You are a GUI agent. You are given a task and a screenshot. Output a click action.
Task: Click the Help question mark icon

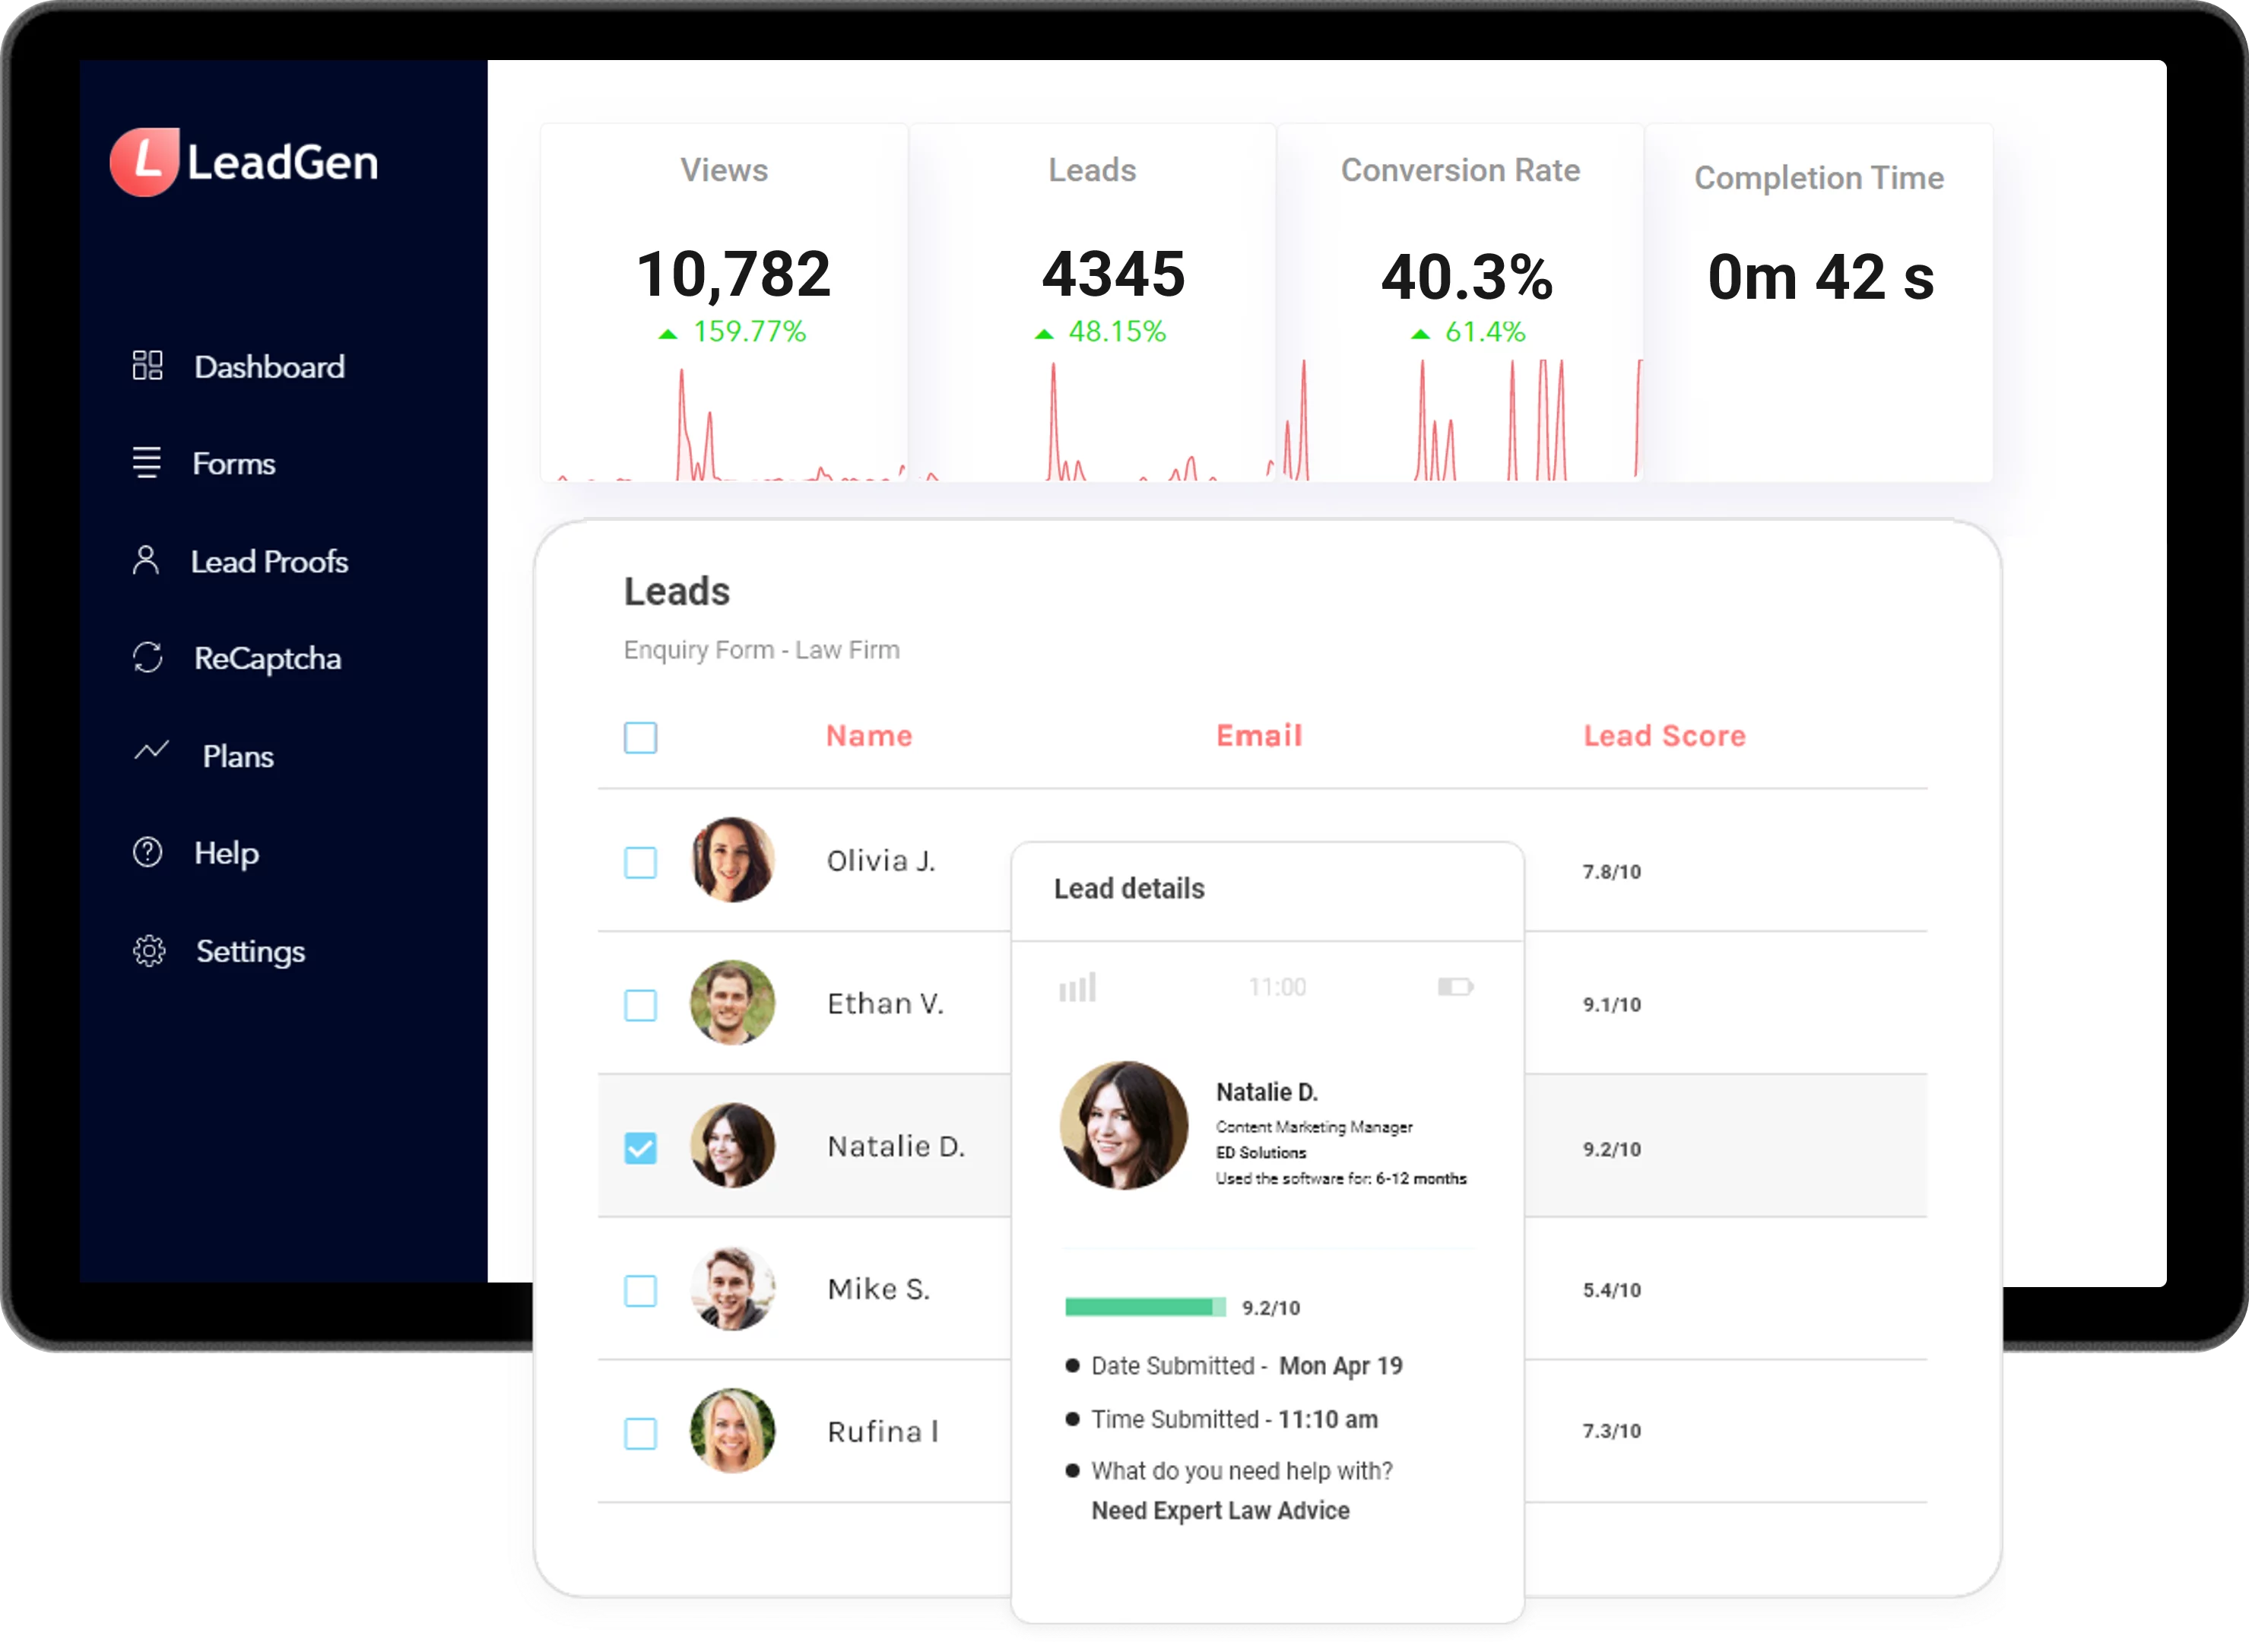(x=148, y=852)
